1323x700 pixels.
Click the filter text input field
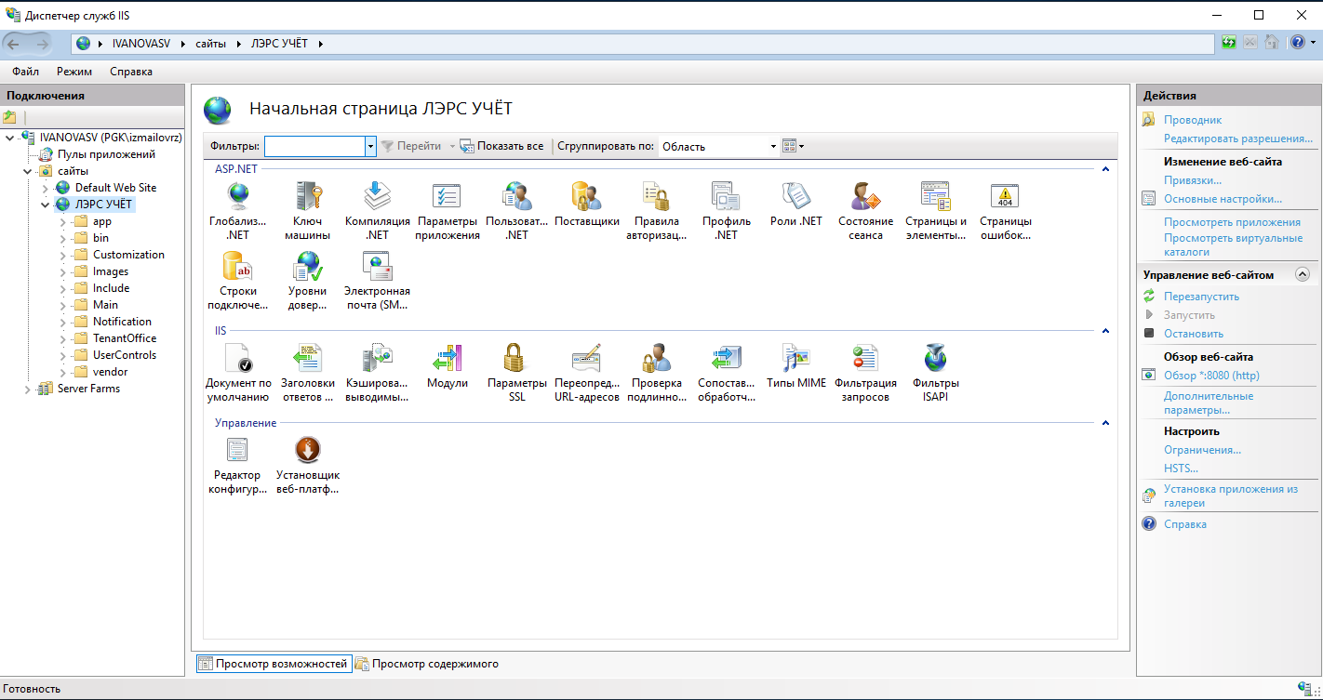pyautogui.click(x=314, y=146)
